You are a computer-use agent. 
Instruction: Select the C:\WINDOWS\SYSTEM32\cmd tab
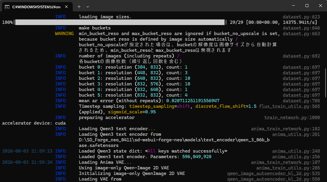click(x=37, y=7)
